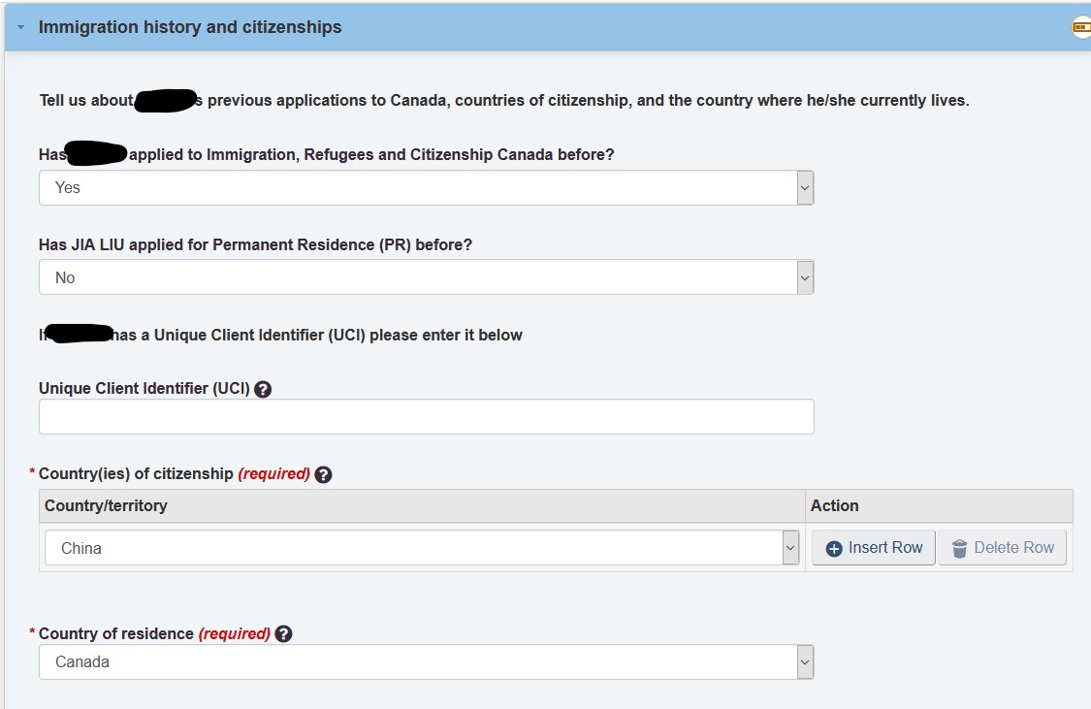Viewport: 1091px width, 709px height.
Task: Click the arrow of the Yes dropdown
Action: (x=805, y=188)
